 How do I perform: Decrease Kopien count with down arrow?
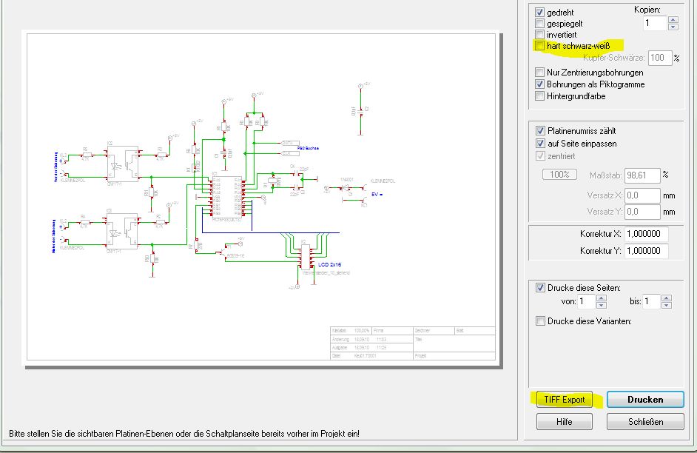673,27
